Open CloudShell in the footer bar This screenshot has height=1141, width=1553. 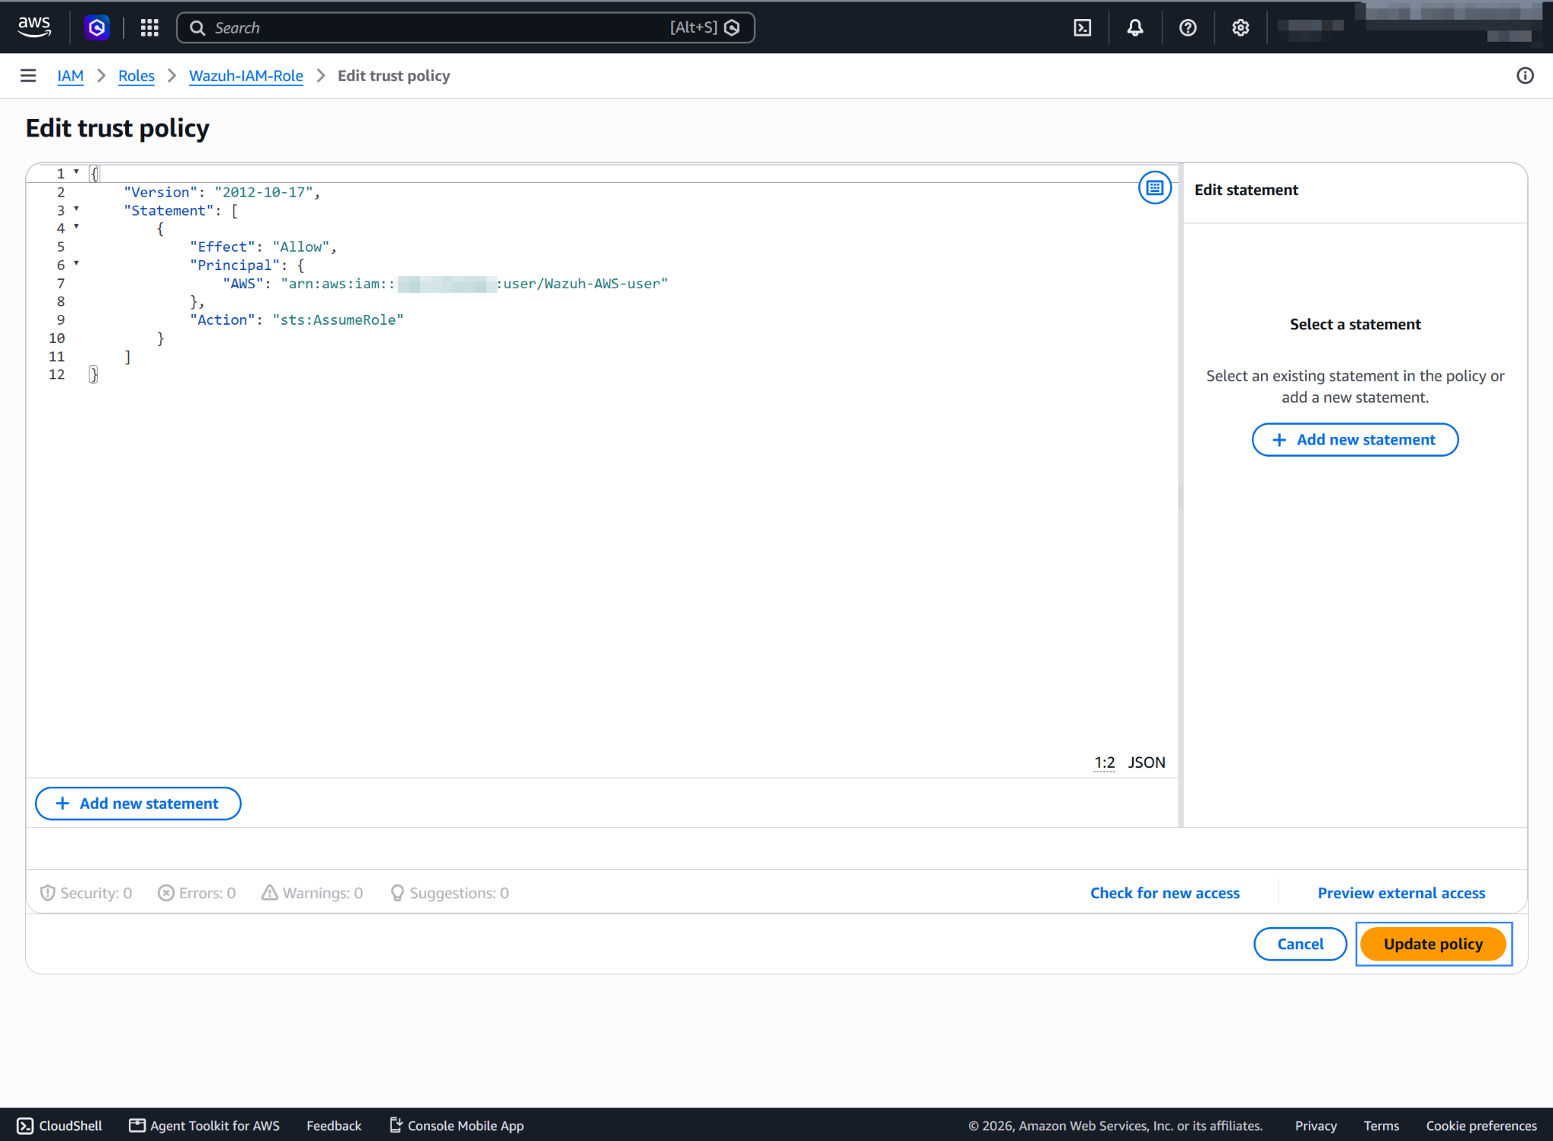(60, 1126)
